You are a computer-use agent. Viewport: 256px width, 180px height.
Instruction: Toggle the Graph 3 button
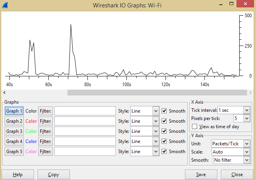14,131
